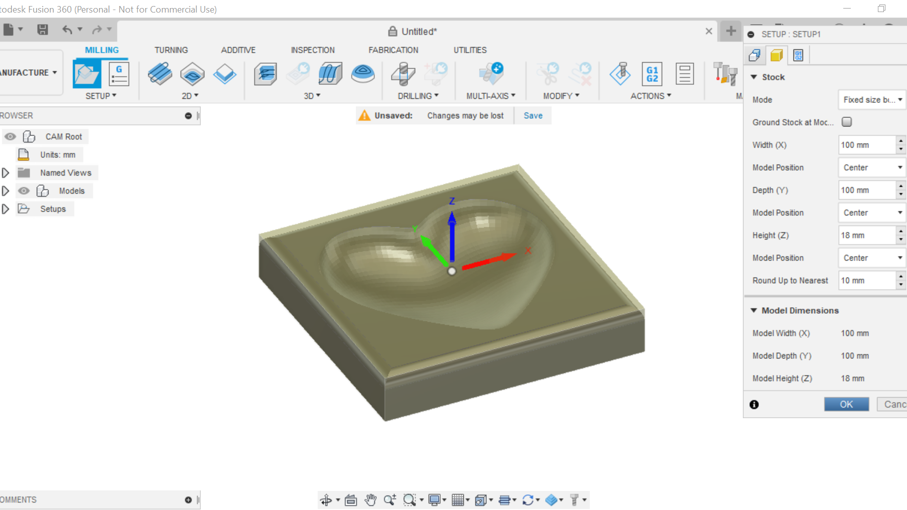The height and width of the screenshot is (510, 907).
Task: Add a new document tab
Action: pyautogui.click(x=731, y=31)
